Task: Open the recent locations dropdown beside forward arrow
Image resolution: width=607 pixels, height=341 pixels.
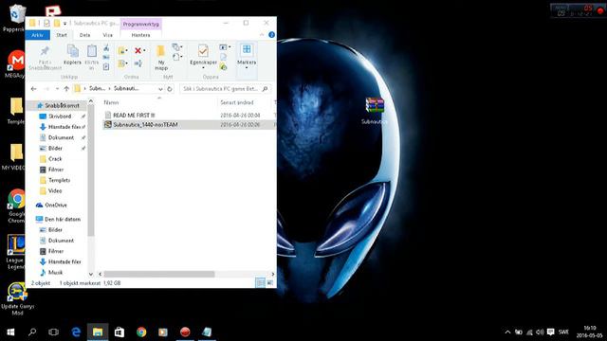Action: click(57, 89)
